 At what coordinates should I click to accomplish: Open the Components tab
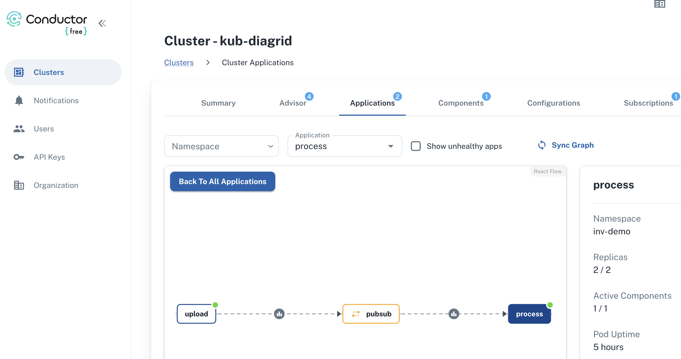tap(461, 103)
